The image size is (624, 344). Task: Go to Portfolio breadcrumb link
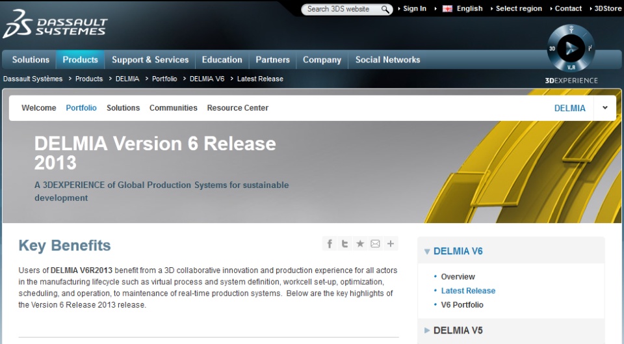pyautogui.click(x=164, y=79)
